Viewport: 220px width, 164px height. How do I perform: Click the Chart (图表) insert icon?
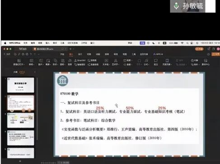click(x=70, y=61)
